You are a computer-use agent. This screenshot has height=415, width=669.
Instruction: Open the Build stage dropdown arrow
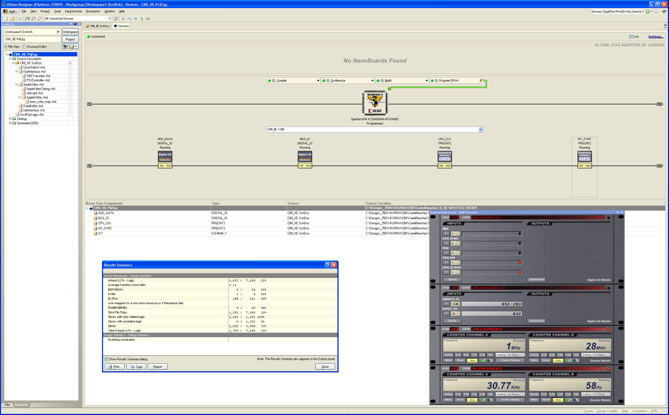pos(426,80)
